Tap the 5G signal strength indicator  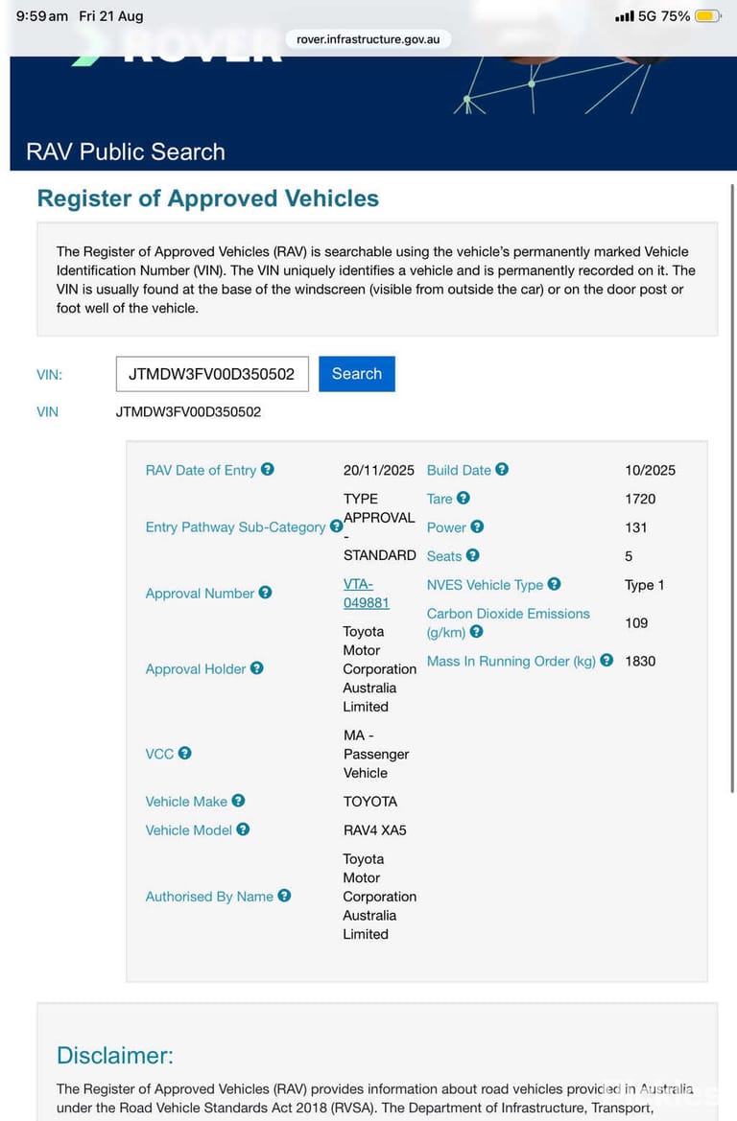tap(635, 15)
